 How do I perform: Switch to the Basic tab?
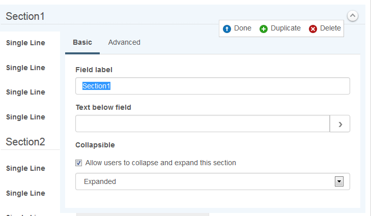click(x=82, y=42)
